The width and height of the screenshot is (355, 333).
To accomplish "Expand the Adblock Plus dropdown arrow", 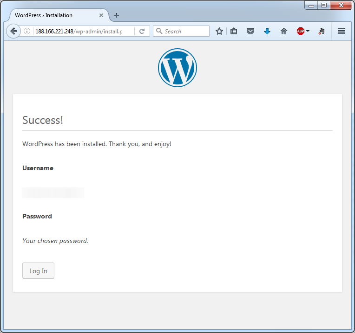I will tap(308, 31).
